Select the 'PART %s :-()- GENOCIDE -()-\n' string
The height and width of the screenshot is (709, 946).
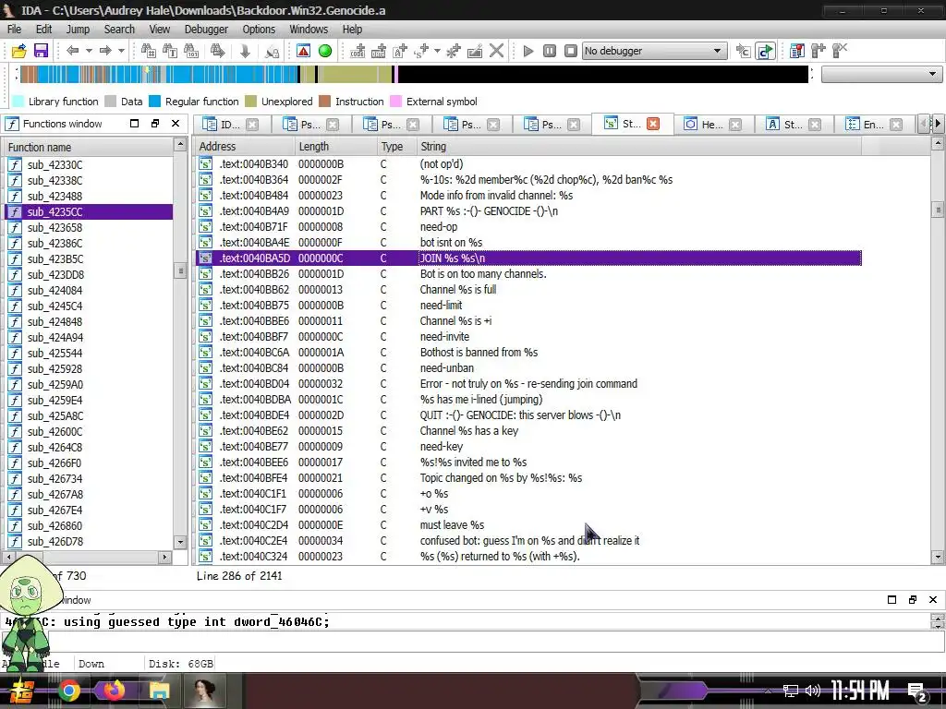(x=529, y=211)
